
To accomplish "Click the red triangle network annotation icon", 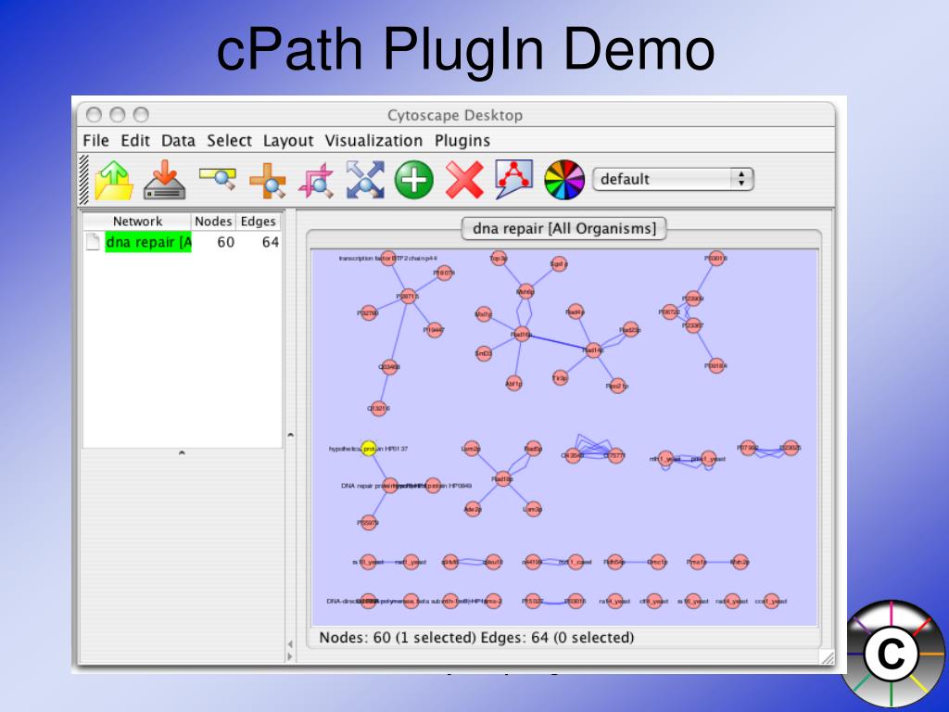I will 513,179.
